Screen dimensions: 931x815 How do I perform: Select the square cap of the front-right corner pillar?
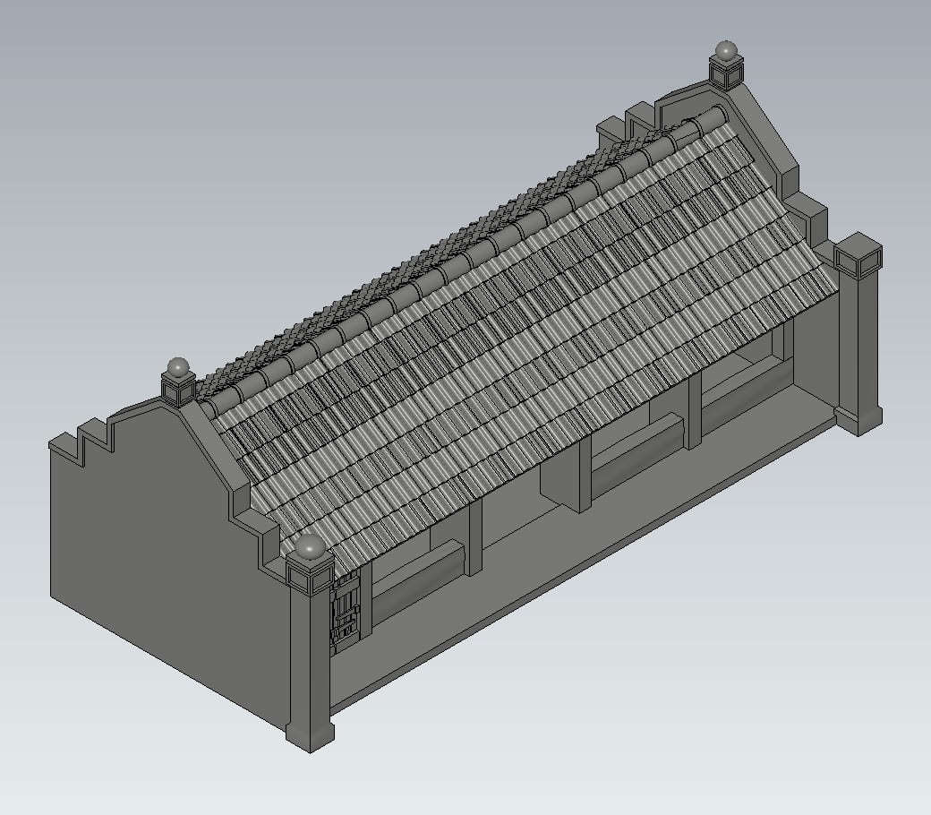858,253
